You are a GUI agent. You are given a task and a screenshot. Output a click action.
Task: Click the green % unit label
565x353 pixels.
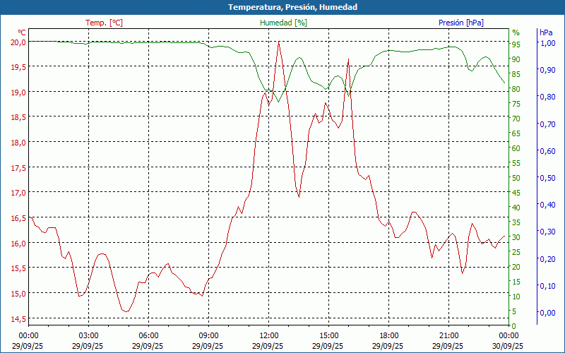516,32
